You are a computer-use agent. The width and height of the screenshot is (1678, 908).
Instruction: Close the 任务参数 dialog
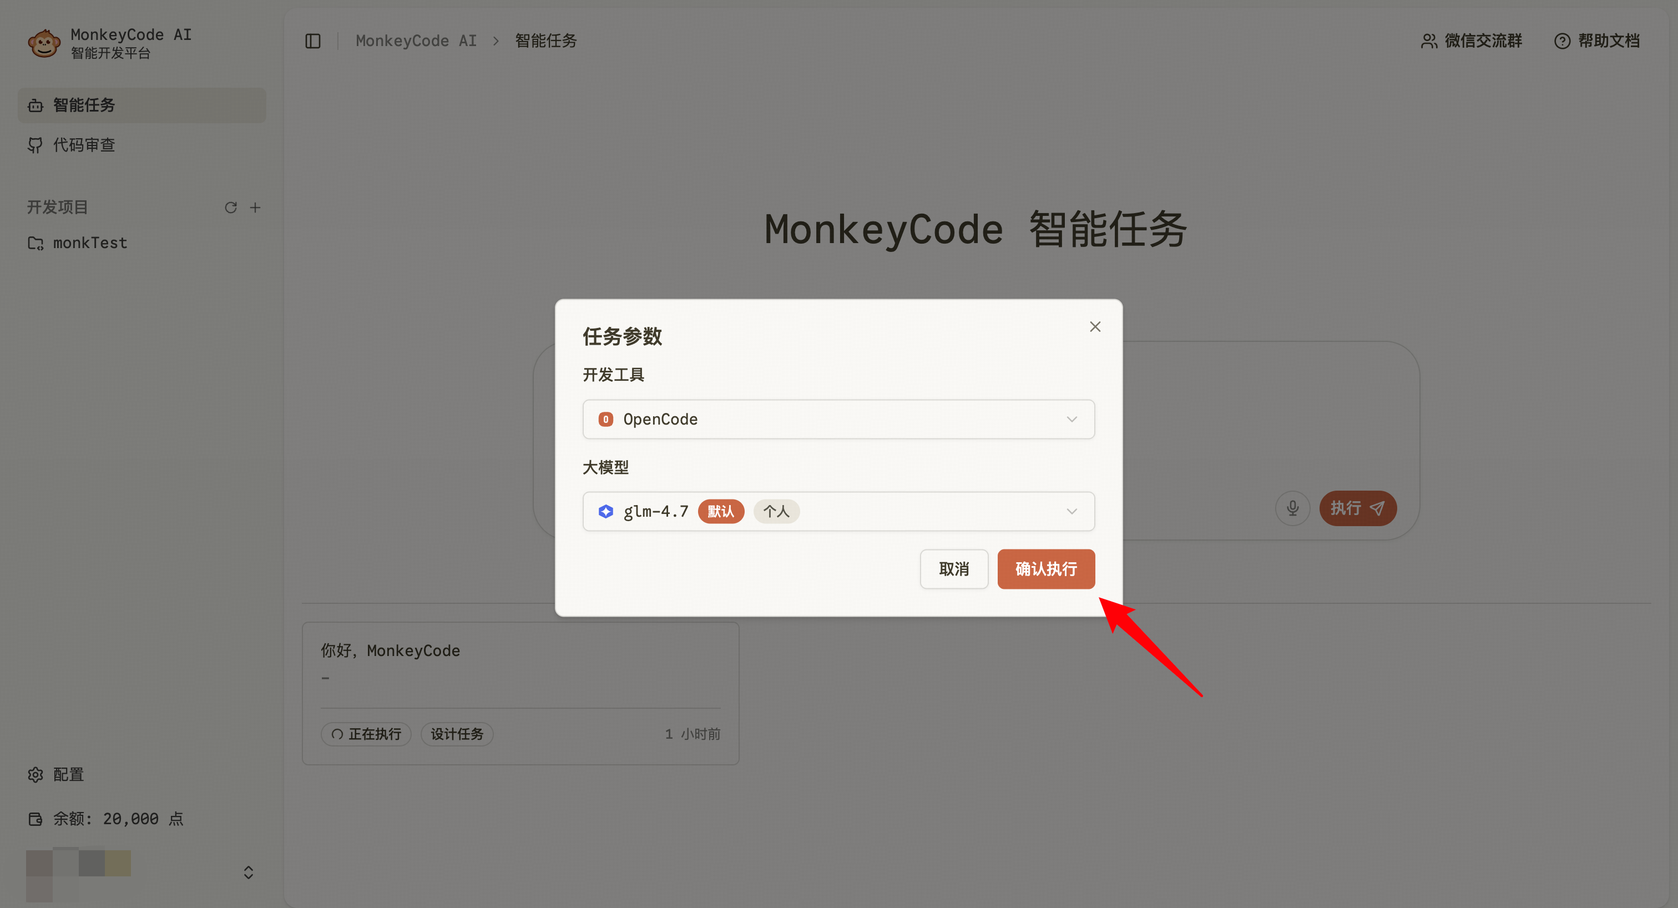pos(1095,326)
